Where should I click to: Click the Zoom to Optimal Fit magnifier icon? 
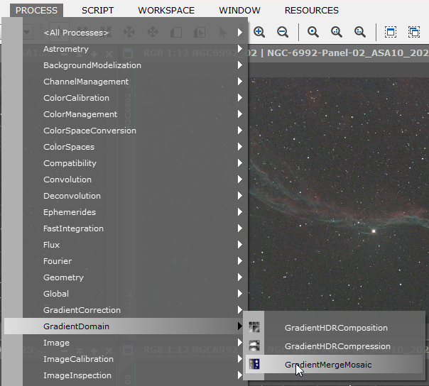coord(360,32)
